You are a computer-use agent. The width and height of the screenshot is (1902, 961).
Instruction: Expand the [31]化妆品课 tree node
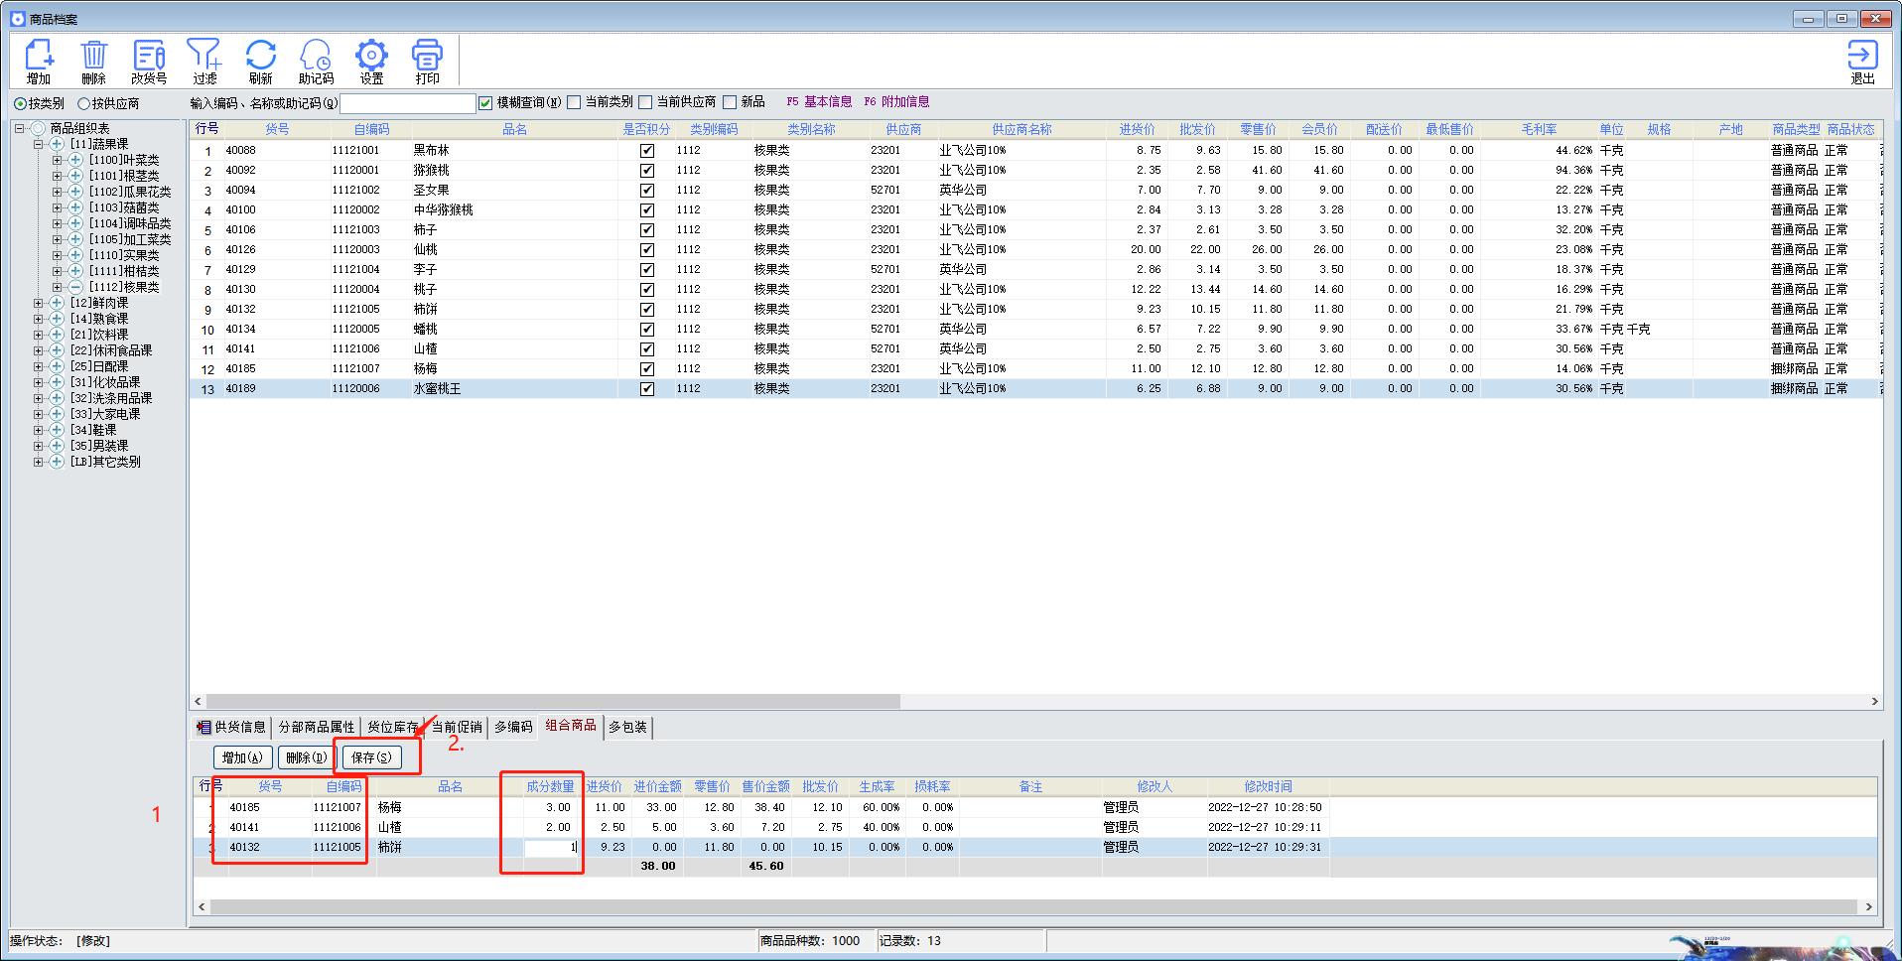point(39,382)
